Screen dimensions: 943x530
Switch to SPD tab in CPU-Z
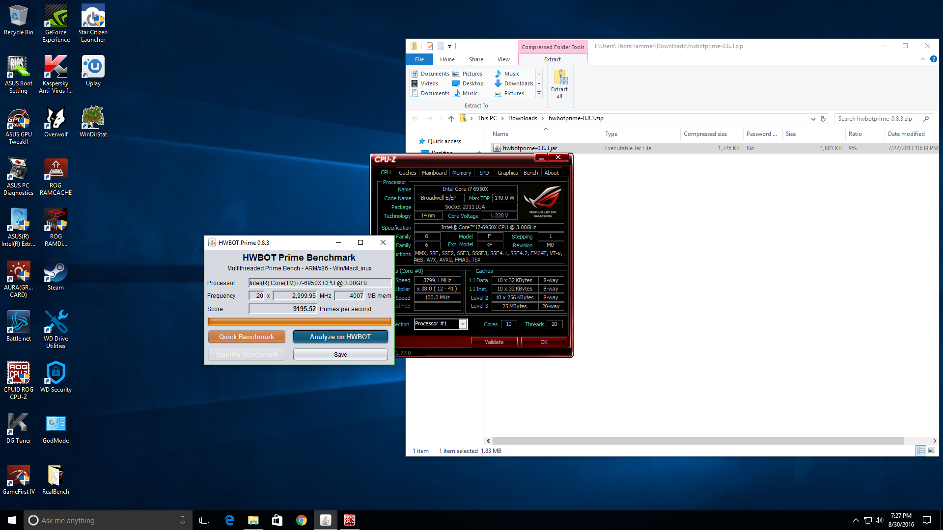(484, 173)
